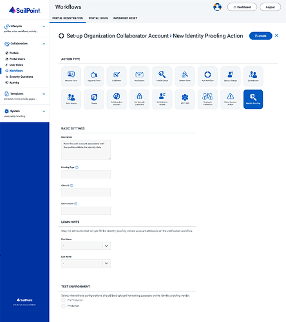The height and width of the screenshot is (322, 286).
Task: Switch to the Portal Login tab
Action: (98, 18)
